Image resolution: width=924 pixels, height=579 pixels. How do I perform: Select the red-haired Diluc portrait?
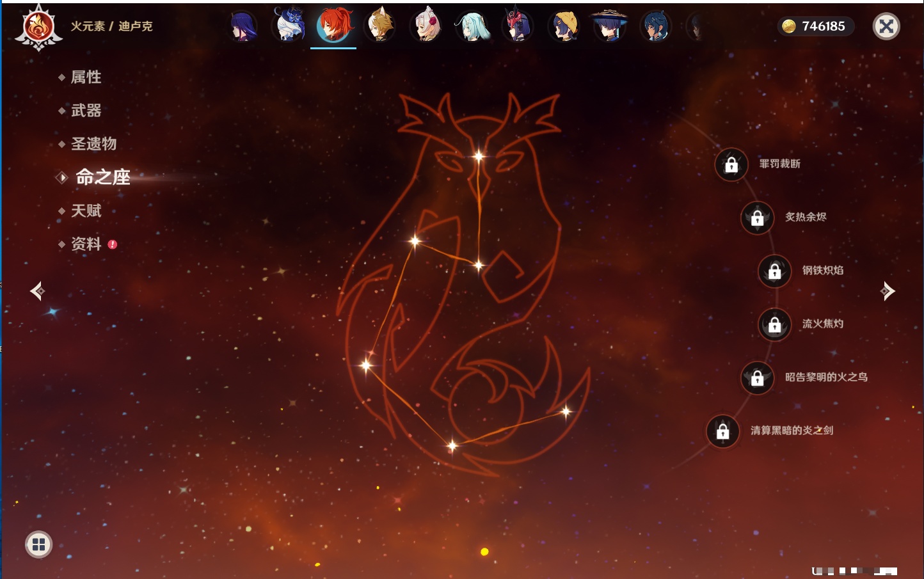[x=333, y=26]
